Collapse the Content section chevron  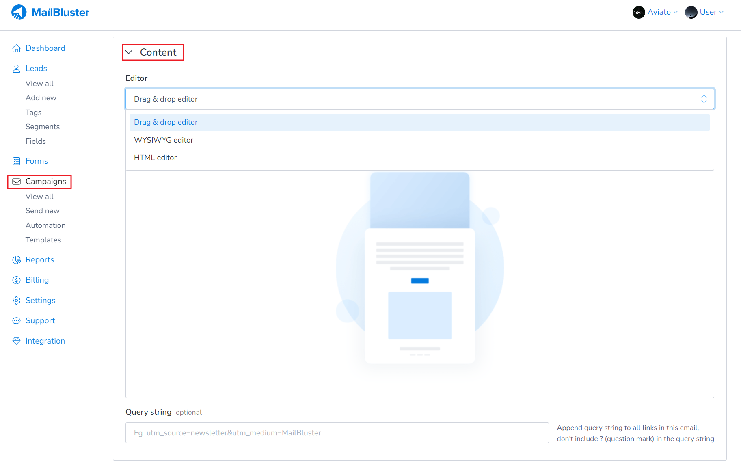coord(129,52)
